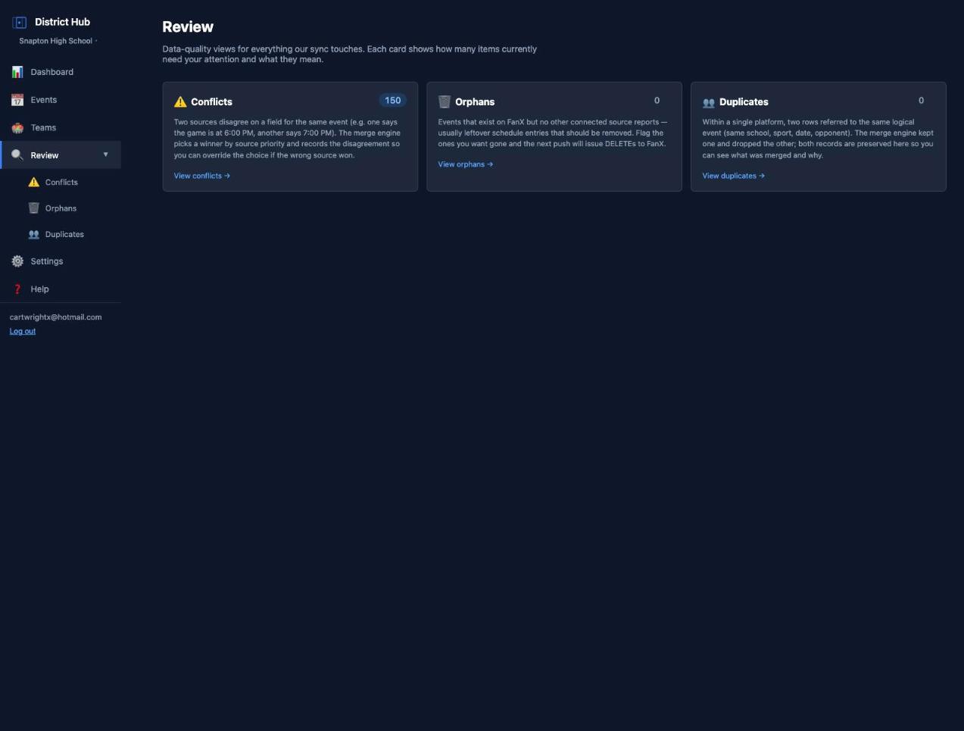Viewport: 964px width, 731px height.
Task: Click the Conflicts warning icon in sidebar
Action: click(x=34, y=182)
